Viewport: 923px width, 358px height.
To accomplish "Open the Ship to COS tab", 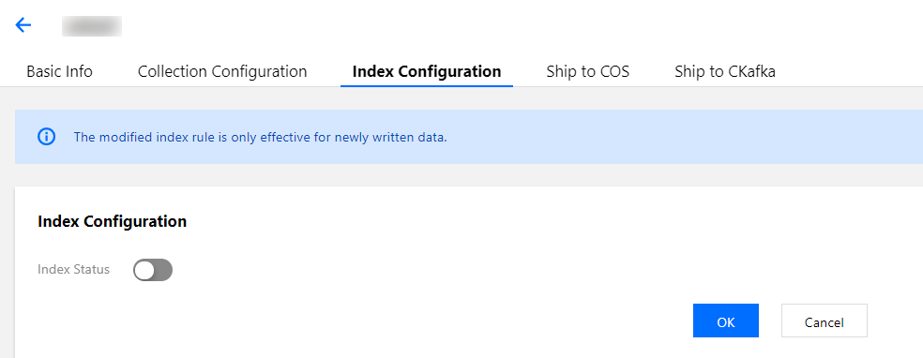I will coord(588,72).
